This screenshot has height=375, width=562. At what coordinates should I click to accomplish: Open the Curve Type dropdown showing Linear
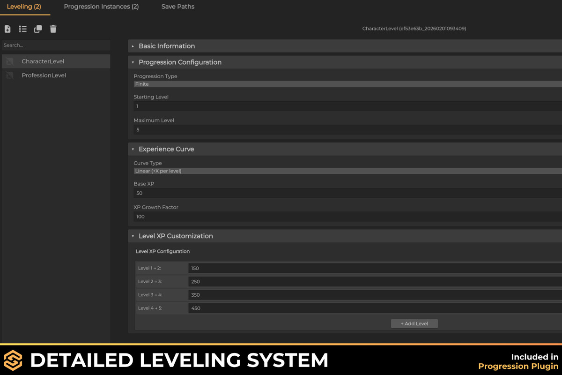(x=348, y=171)
